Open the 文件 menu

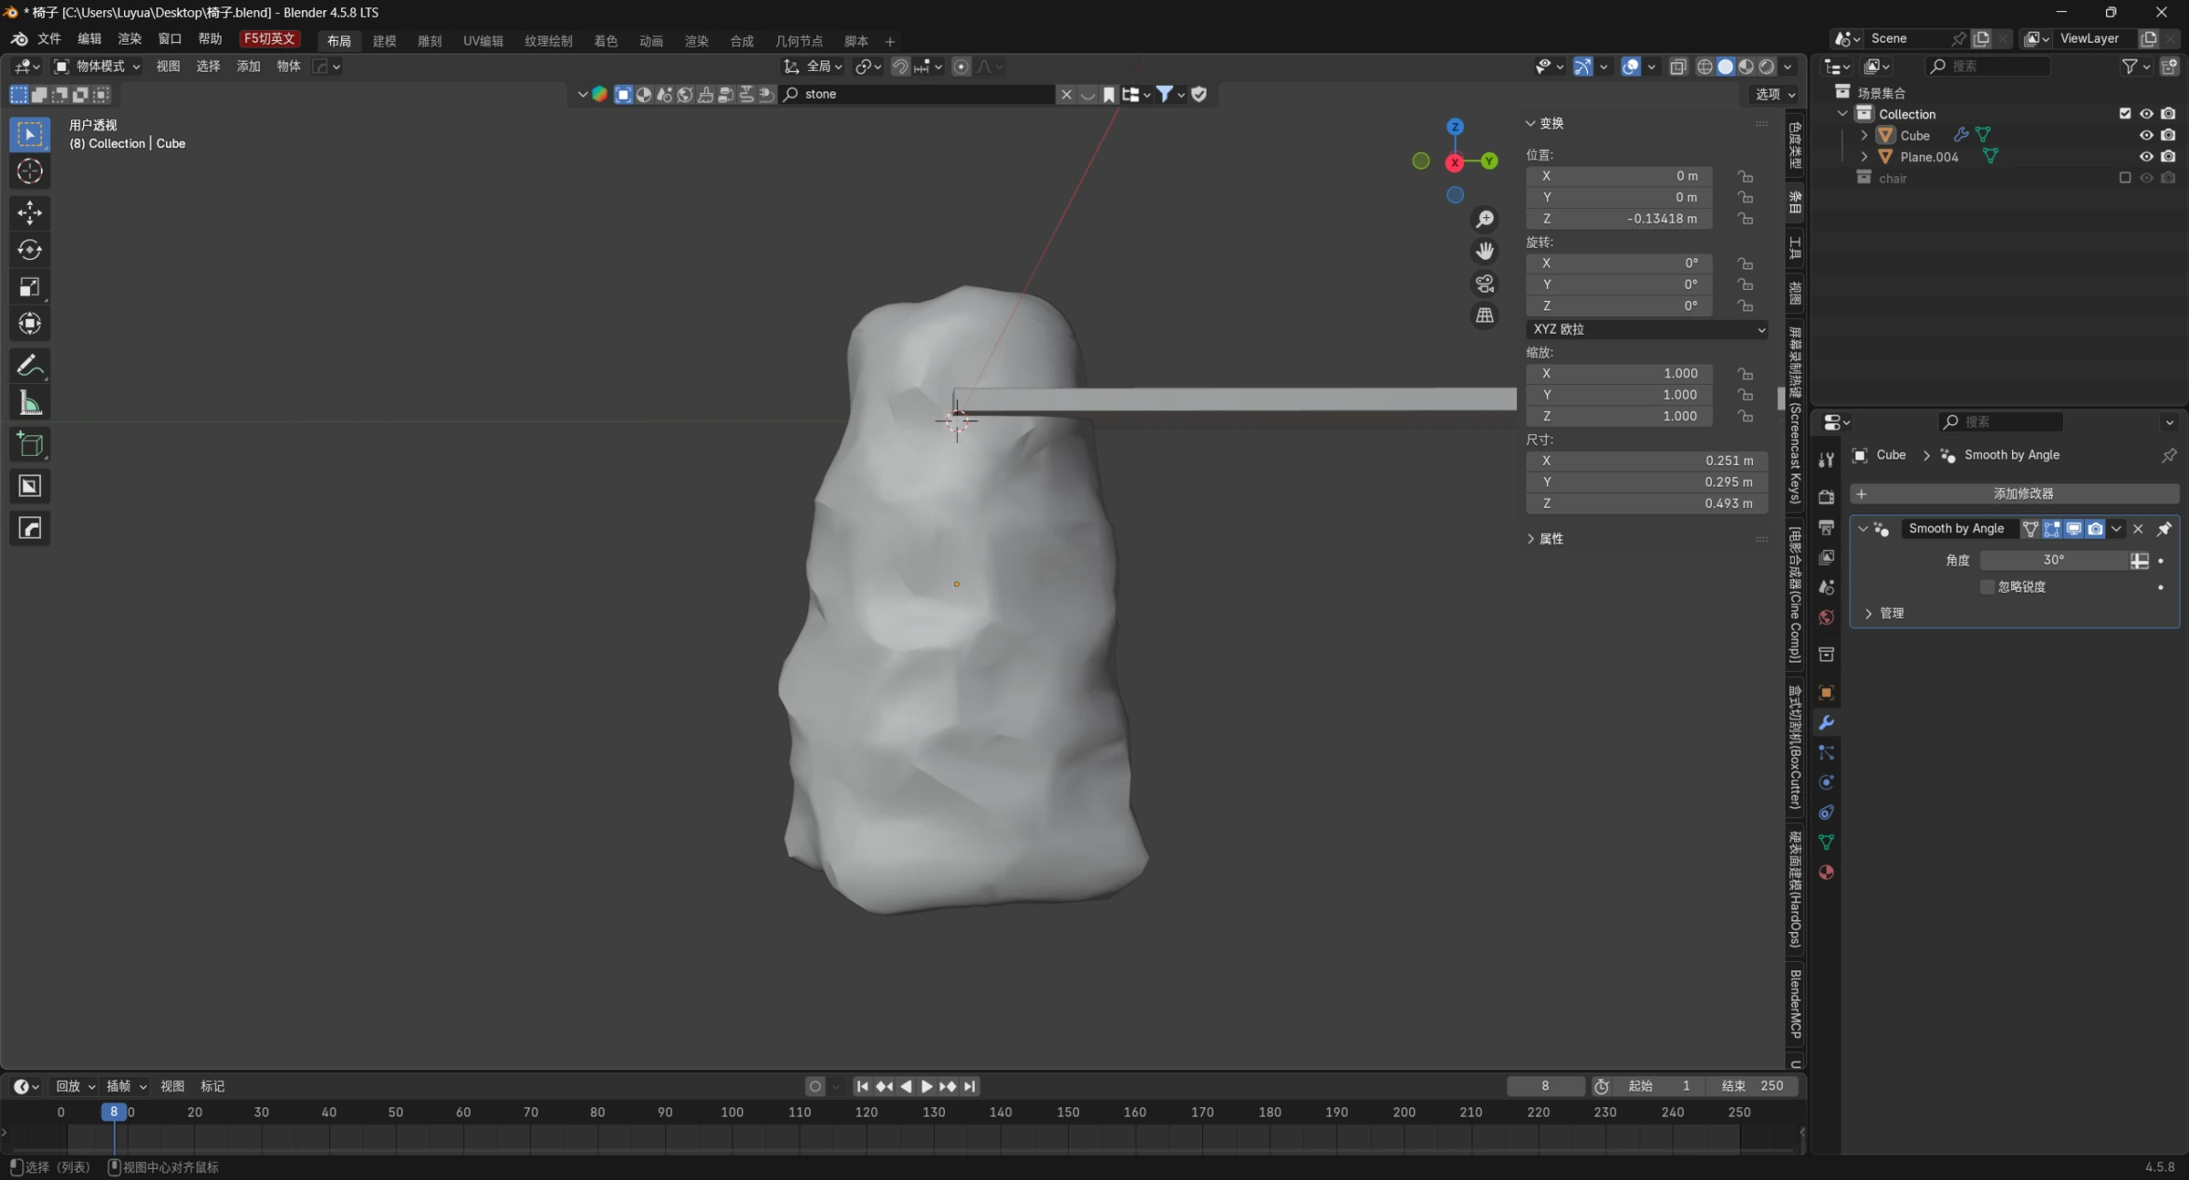tap(48, 38)
